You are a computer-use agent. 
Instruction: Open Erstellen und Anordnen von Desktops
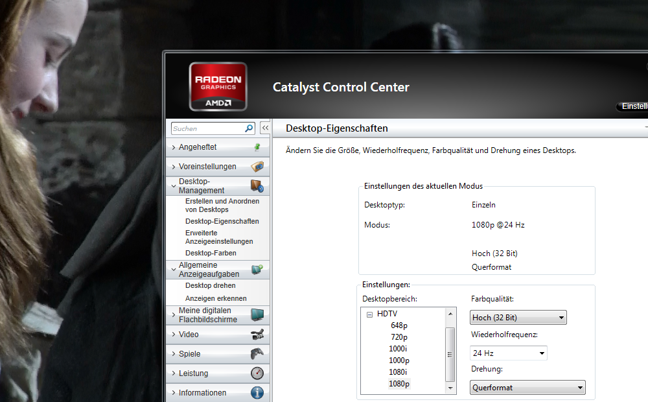[222, 205]
